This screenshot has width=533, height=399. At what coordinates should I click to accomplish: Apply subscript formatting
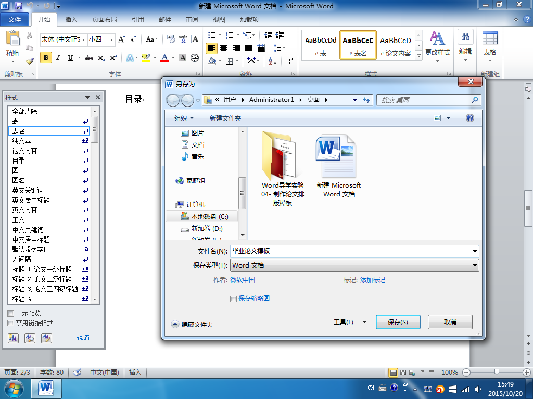[x=101, y=58]
